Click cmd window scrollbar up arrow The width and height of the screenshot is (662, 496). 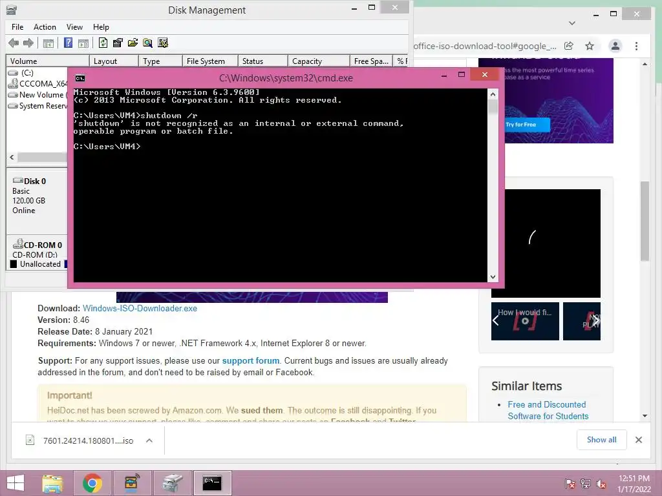tap(493, 94)
